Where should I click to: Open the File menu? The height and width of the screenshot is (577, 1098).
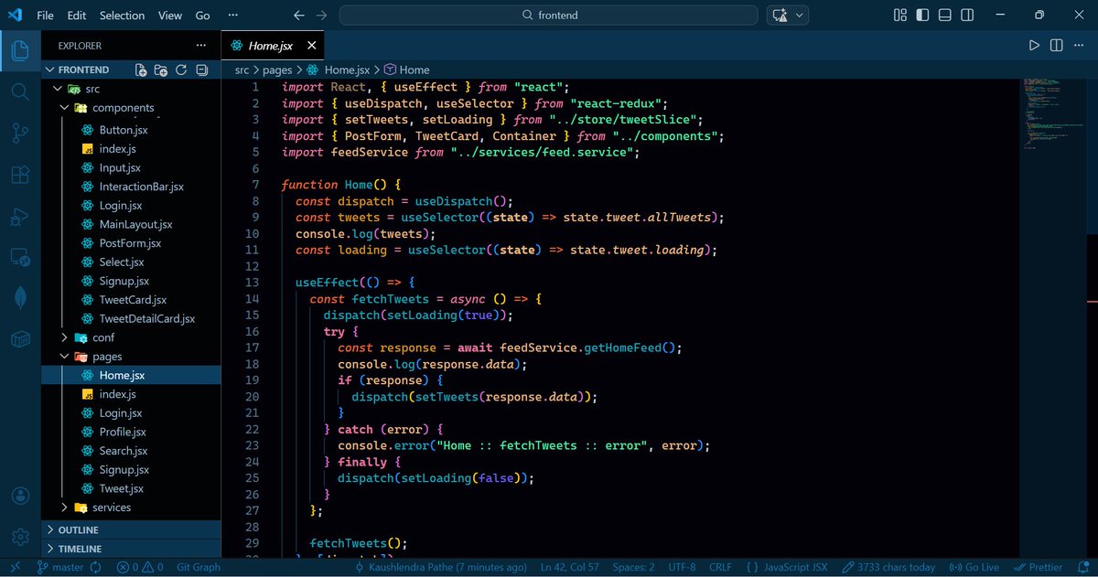45,16
